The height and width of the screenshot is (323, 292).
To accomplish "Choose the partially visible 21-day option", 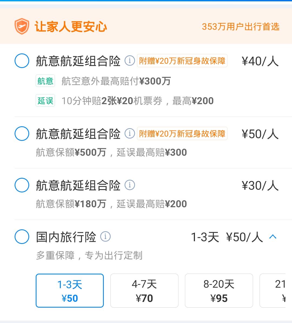I will (273, 290).
